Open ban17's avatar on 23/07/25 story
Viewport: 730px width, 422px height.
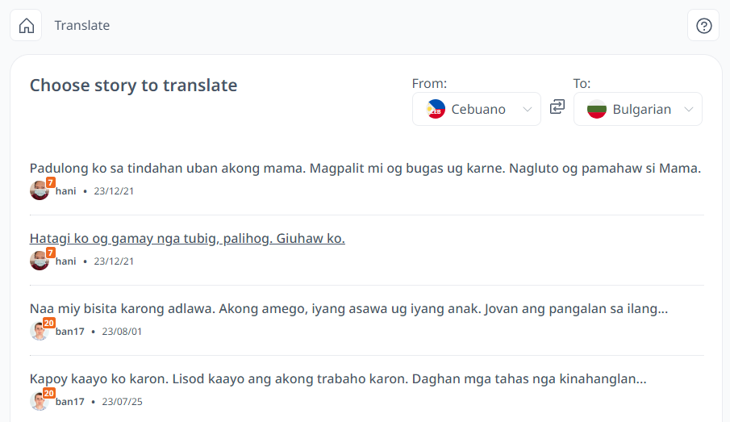click(40, 402)
